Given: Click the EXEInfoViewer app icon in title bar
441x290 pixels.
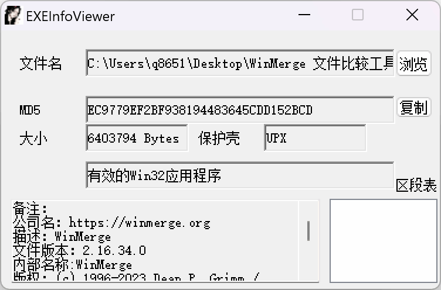Looking at the screenshot, I should 13,15.
